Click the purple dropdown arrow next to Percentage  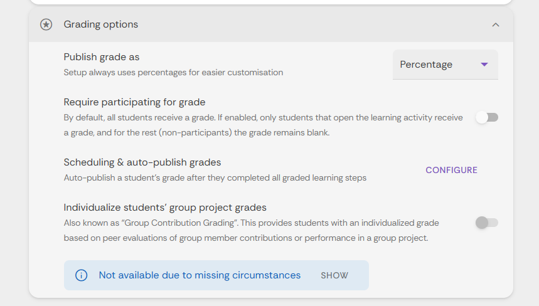click(484, 65)
